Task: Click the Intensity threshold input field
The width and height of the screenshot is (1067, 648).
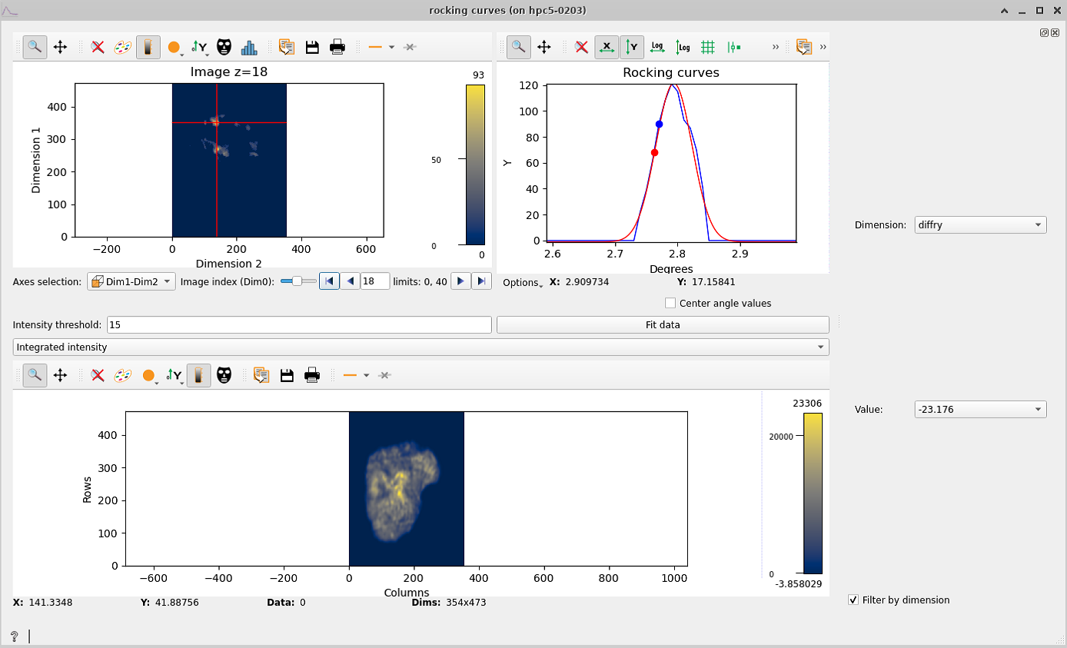Action: pyautogui.click(x=299, y=325)
